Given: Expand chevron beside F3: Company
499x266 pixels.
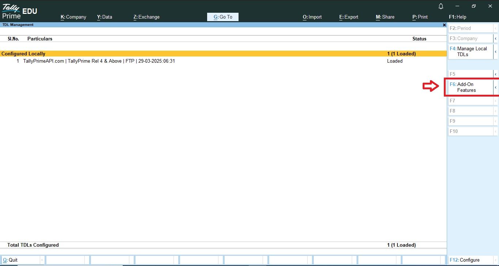Looking at the screenshot, I should 495,38.
